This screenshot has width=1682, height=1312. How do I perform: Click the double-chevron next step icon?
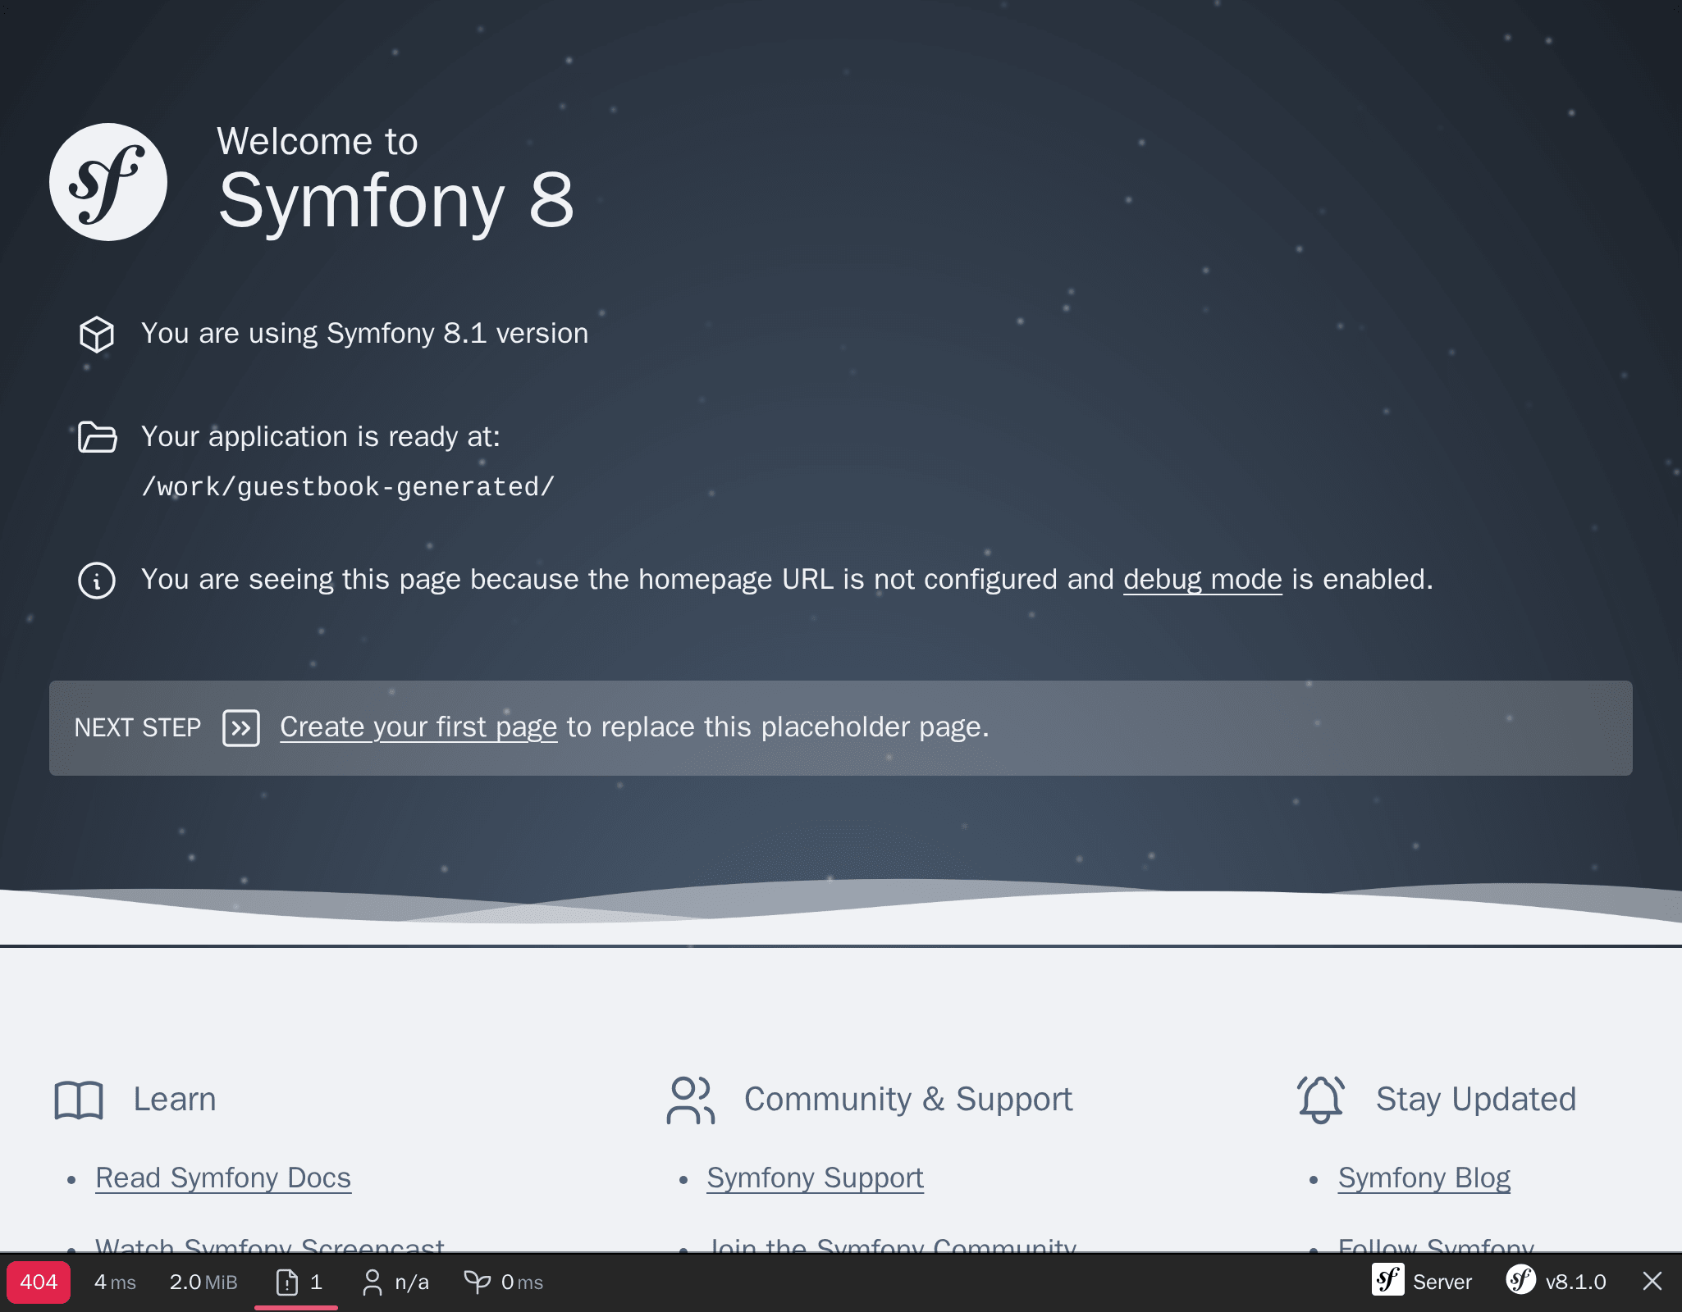241,728
